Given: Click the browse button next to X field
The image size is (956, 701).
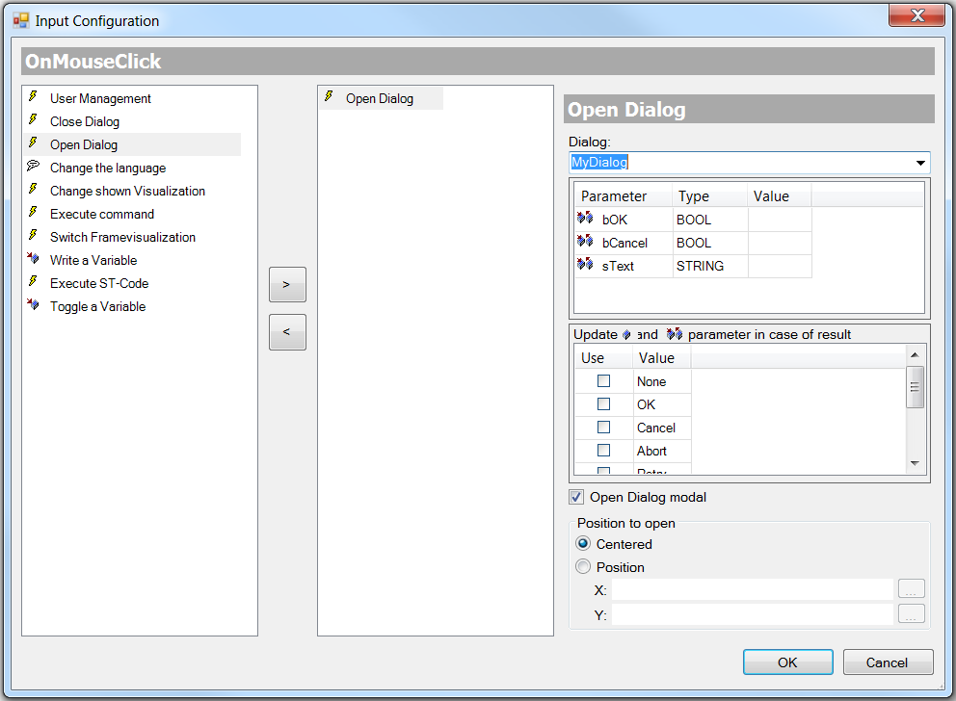Looking at the screenshot, I should tap(911, 589).
